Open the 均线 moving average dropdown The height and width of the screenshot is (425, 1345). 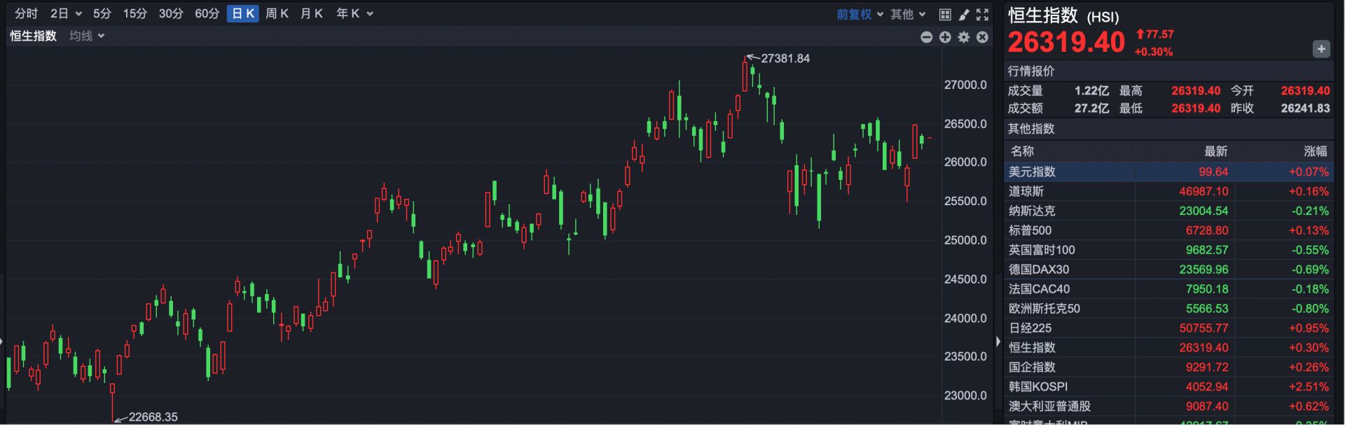click(86, 36)
